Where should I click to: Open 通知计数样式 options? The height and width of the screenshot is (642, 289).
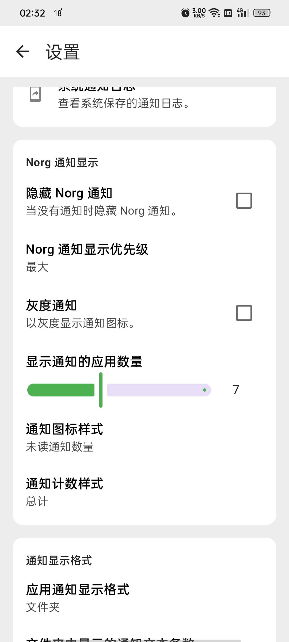point(144,492)
